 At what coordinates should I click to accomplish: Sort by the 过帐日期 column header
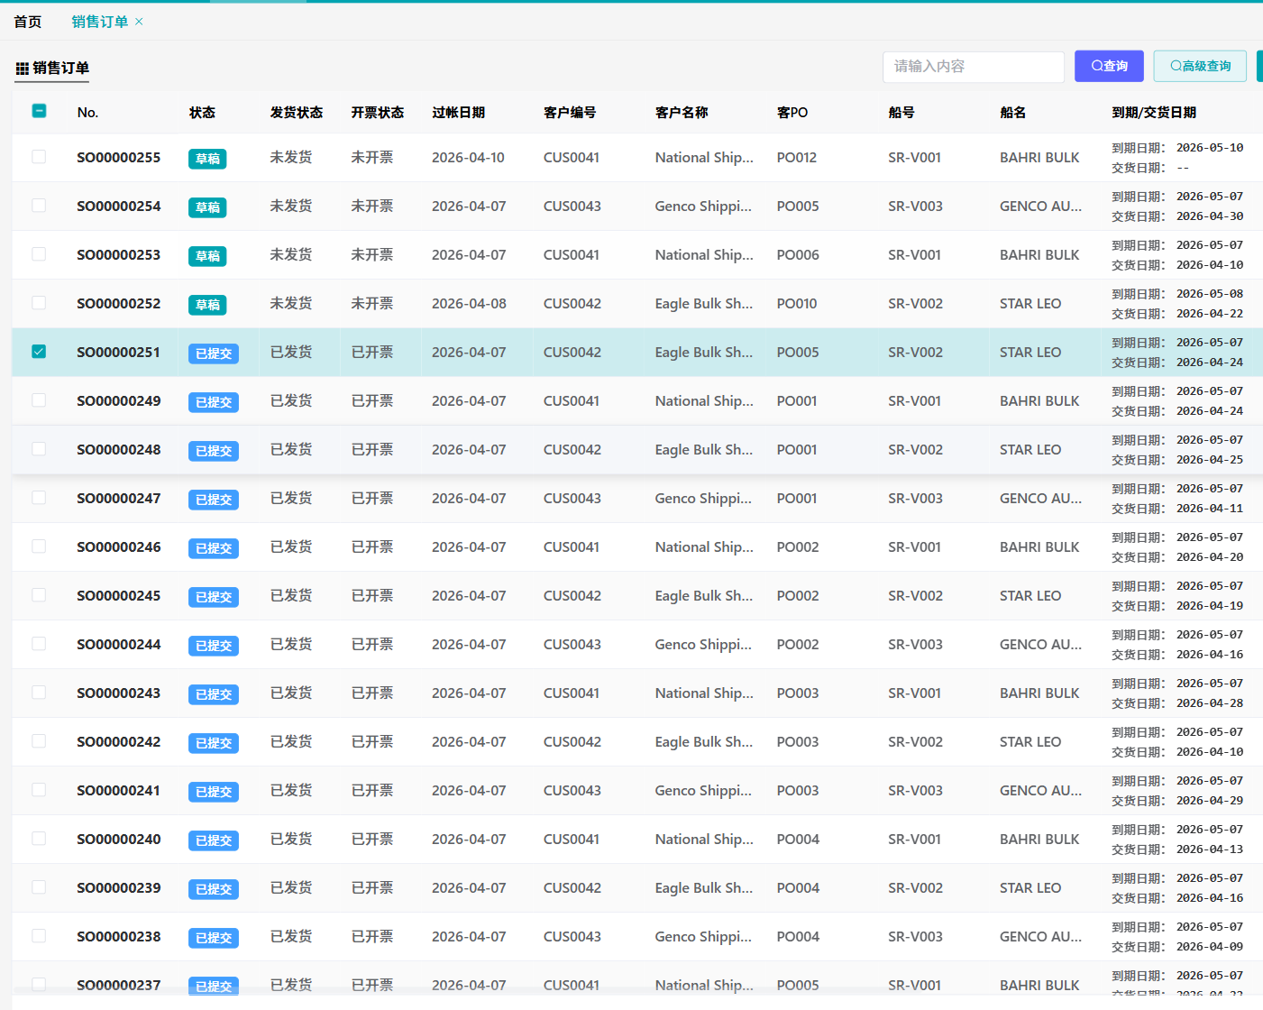coord(458,113)
